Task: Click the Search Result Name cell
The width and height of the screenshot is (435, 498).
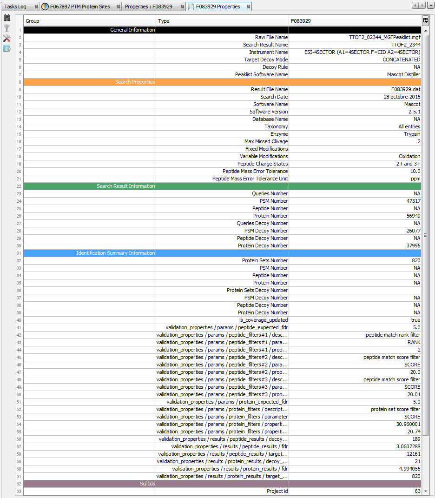Action: 222,45
